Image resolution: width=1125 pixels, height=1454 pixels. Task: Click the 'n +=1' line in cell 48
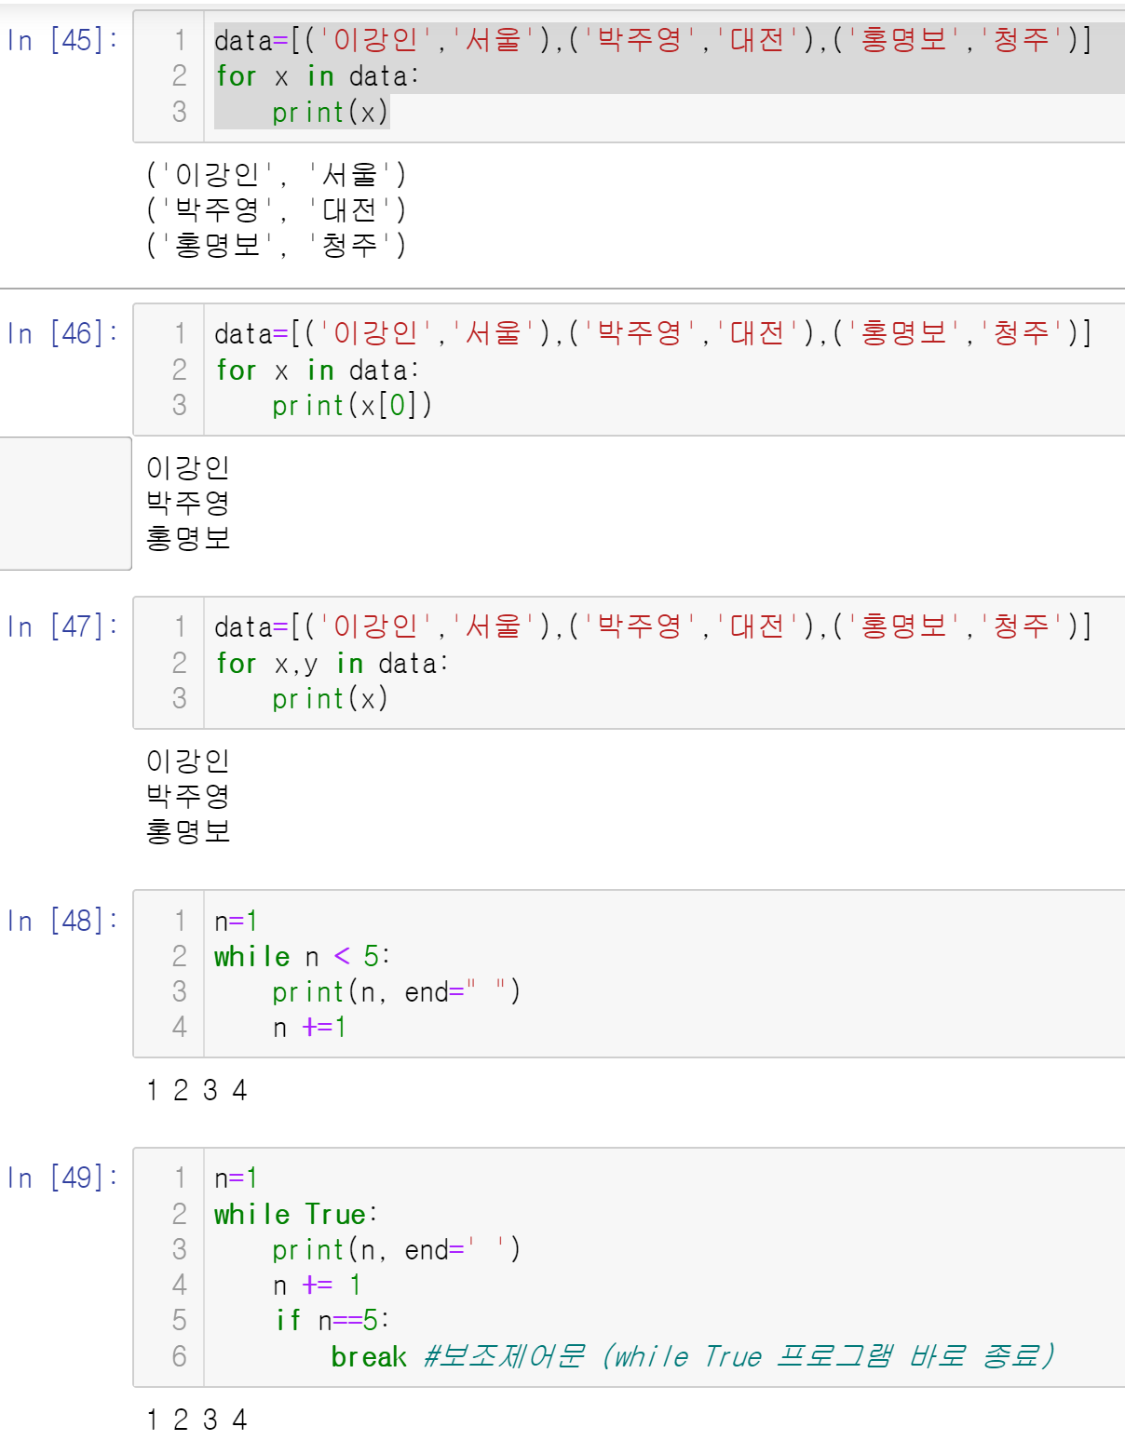coord(309,1028)
